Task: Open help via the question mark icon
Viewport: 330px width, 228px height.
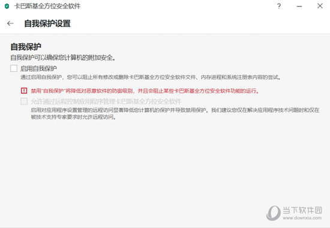Action: pos(279,6)
